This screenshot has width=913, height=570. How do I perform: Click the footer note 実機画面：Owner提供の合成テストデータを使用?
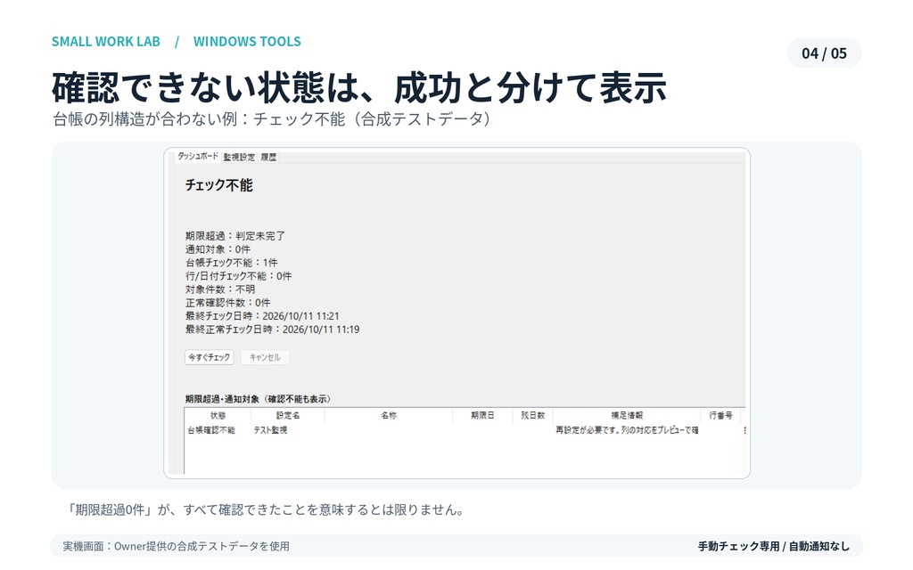[x=176, y=546]
